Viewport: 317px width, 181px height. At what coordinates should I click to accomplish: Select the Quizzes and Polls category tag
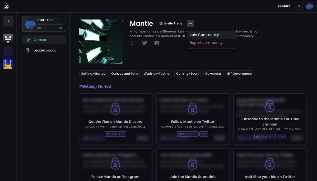[x=125, y=74]
